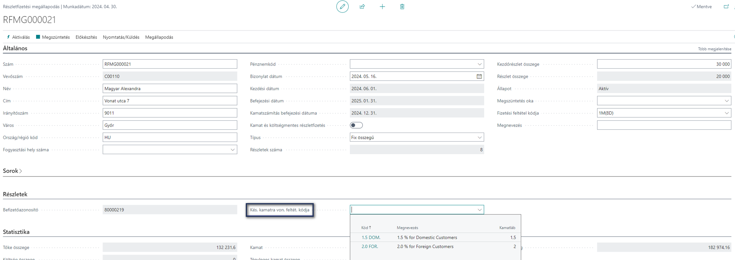
Task: Click Állapot value Aktív
Action: pyautogui.click(x=664, y=89)
